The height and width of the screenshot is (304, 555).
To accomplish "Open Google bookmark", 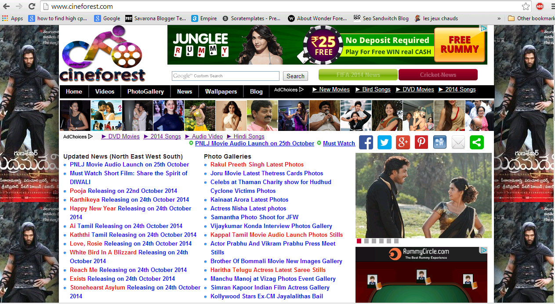I will (107, 18).
